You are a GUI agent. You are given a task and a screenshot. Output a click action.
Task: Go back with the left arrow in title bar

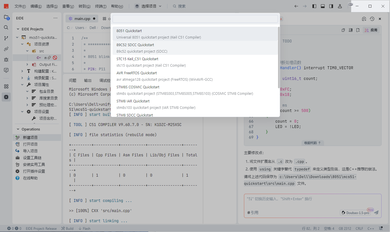pyautogui.click(x=296, y=6)
